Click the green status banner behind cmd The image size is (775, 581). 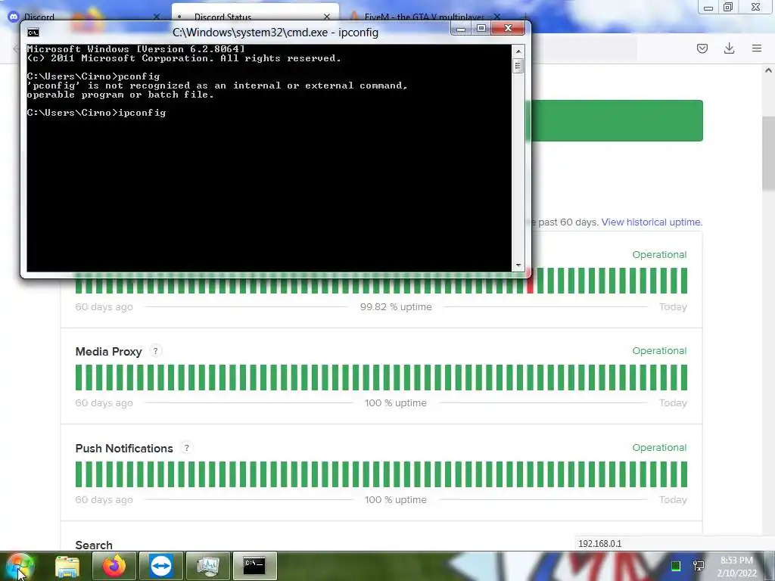coord(617,120)
